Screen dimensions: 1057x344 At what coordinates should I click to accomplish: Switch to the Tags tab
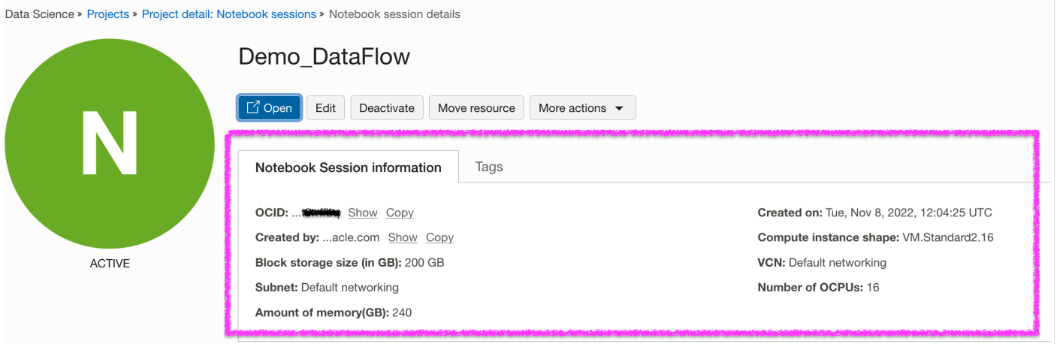pyautogui.click(x=489, y=167)
